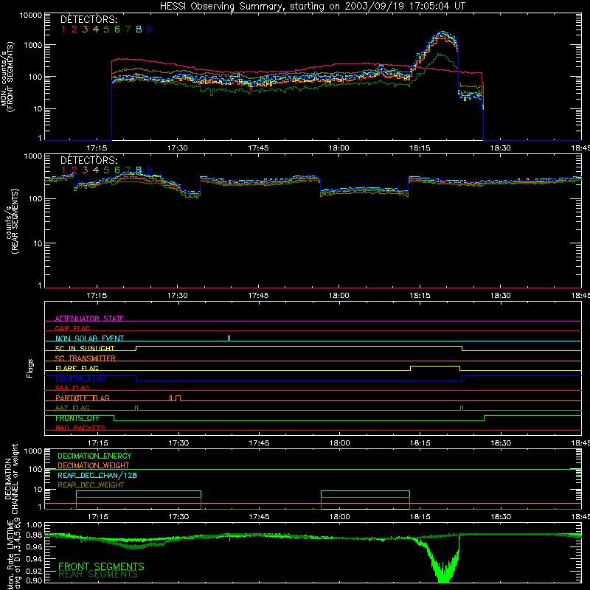Select detector 7 in the front segments legend
590x590 pixels.
pos(128,29)
